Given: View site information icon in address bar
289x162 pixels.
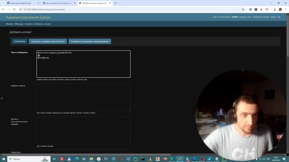Looking at the screenshot, I should click(21, 9).
